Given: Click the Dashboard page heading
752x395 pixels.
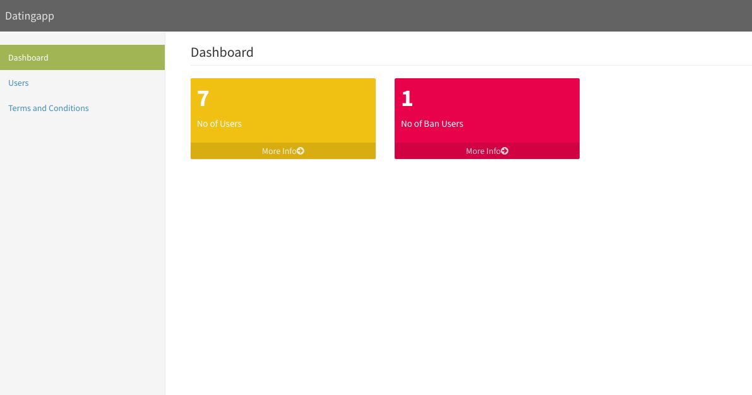Looking at the screenshot, I should point(222,52).
